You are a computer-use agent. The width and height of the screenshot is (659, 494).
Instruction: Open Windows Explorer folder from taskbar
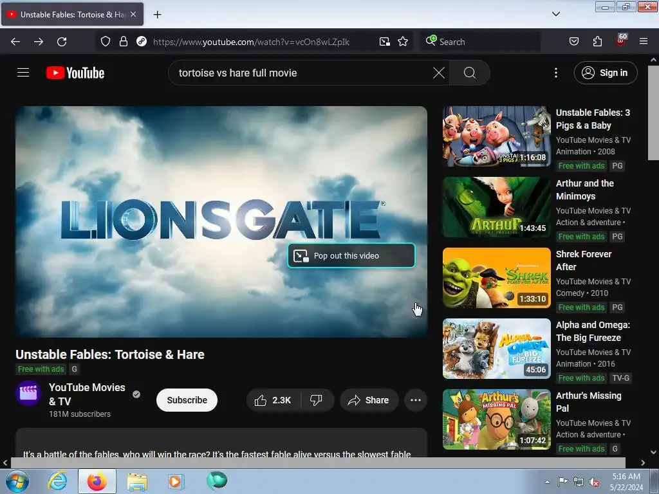[x=137, y=481]
